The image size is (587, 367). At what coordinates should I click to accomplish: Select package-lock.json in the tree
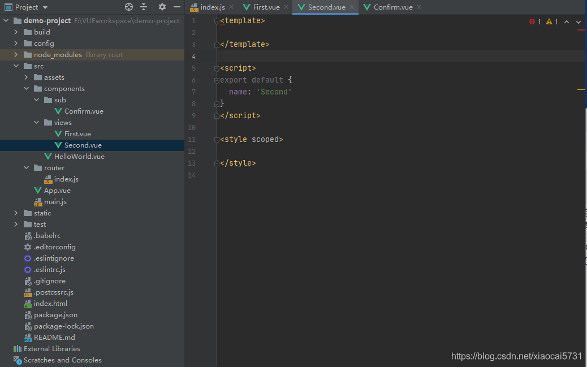pos(64,326)
